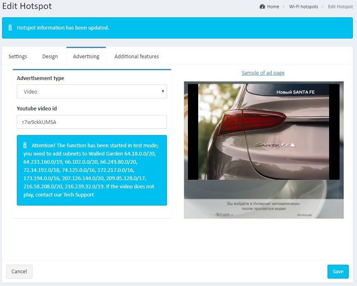Click 'Новый SANTA FE' caption in preview
Viewport: 357px width, 286px height.
(x=295, y=92)
